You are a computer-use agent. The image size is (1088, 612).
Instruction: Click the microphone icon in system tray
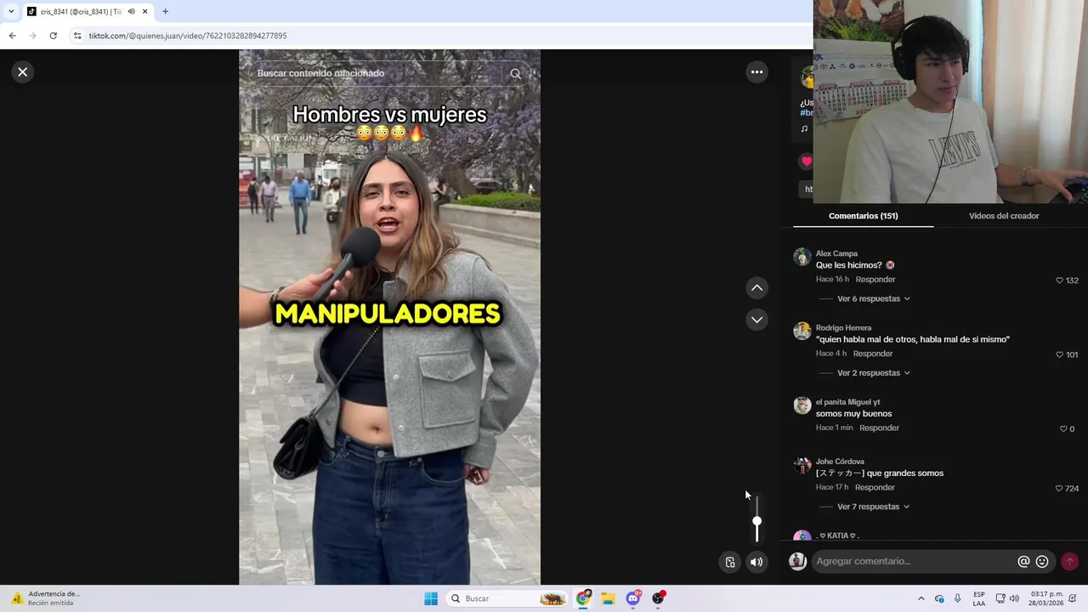tap(958, 598)
